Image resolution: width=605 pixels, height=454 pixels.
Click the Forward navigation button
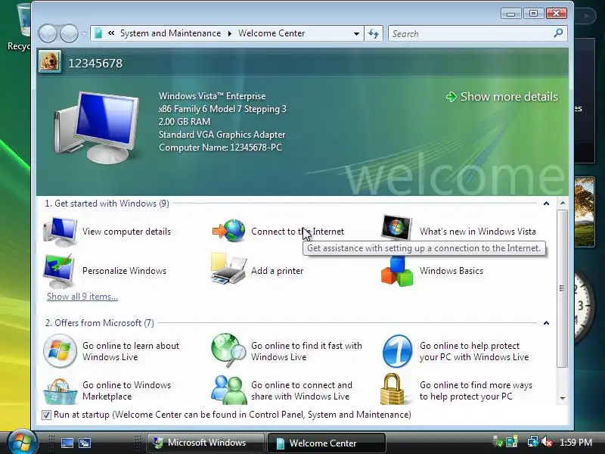point(70,34)
